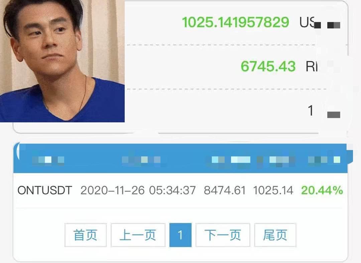Viewport: 361px width, 263px height.
Task: Click the 上一页 previous page button
Action: coord(138,235)
